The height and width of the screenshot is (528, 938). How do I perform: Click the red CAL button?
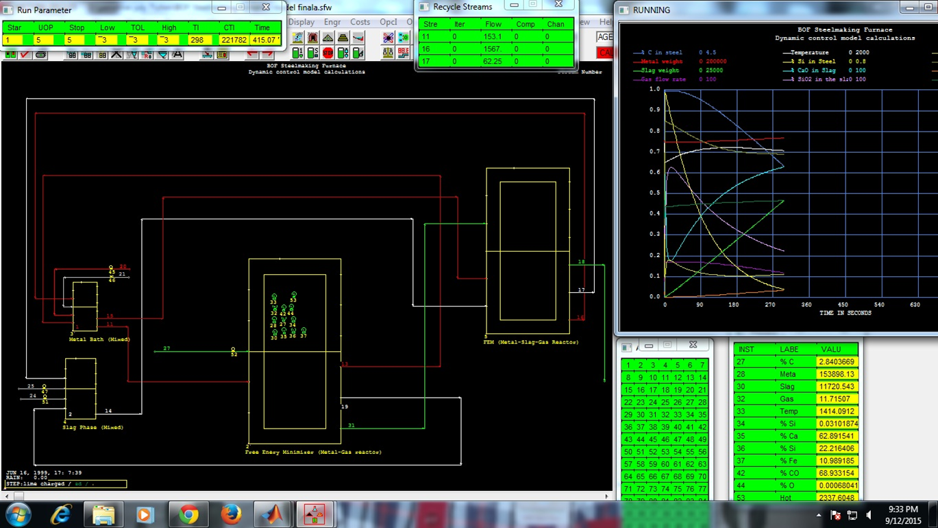tap(605, 53)
